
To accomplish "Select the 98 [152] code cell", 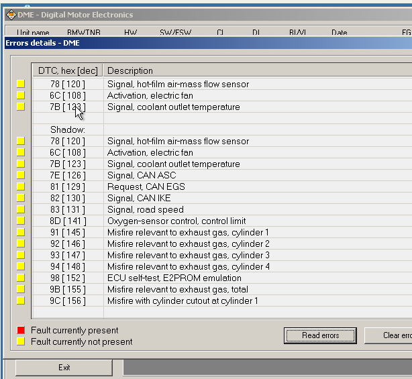I will click(x=68, y=278).
